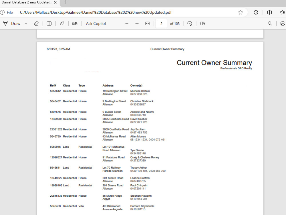Click the Current Owner Summary heading
The width and height of the screenshot is (286, 215).
(214, 63)
